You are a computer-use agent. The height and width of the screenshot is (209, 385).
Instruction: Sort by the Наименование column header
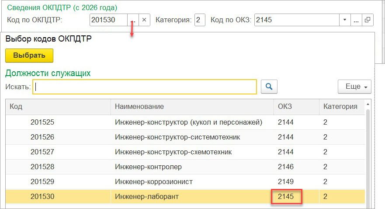[192, 106]
